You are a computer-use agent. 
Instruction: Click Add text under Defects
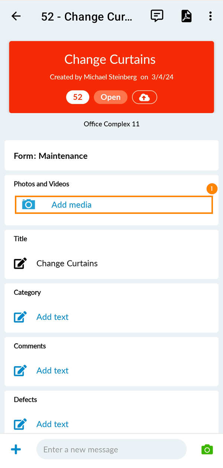(x=52, y=424)
